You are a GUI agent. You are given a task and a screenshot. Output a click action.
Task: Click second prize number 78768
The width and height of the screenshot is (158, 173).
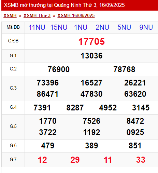[124, 69]
